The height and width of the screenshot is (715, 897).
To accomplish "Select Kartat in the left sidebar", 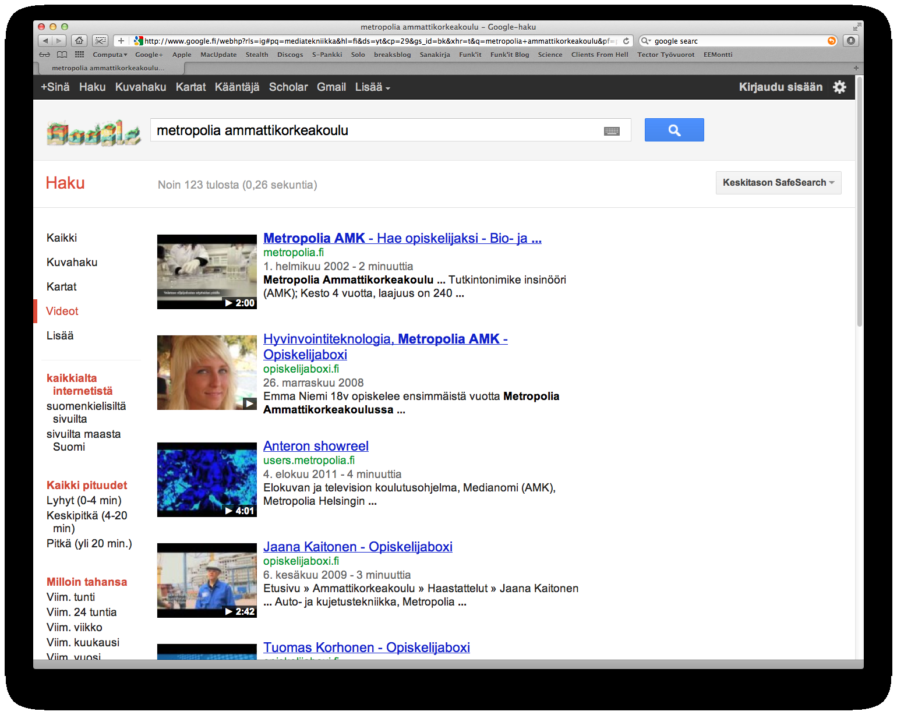I will pos(62,286).
